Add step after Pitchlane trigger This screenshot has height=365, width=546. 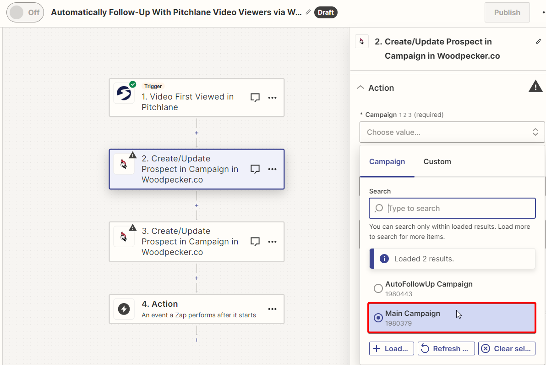point(197,133)
